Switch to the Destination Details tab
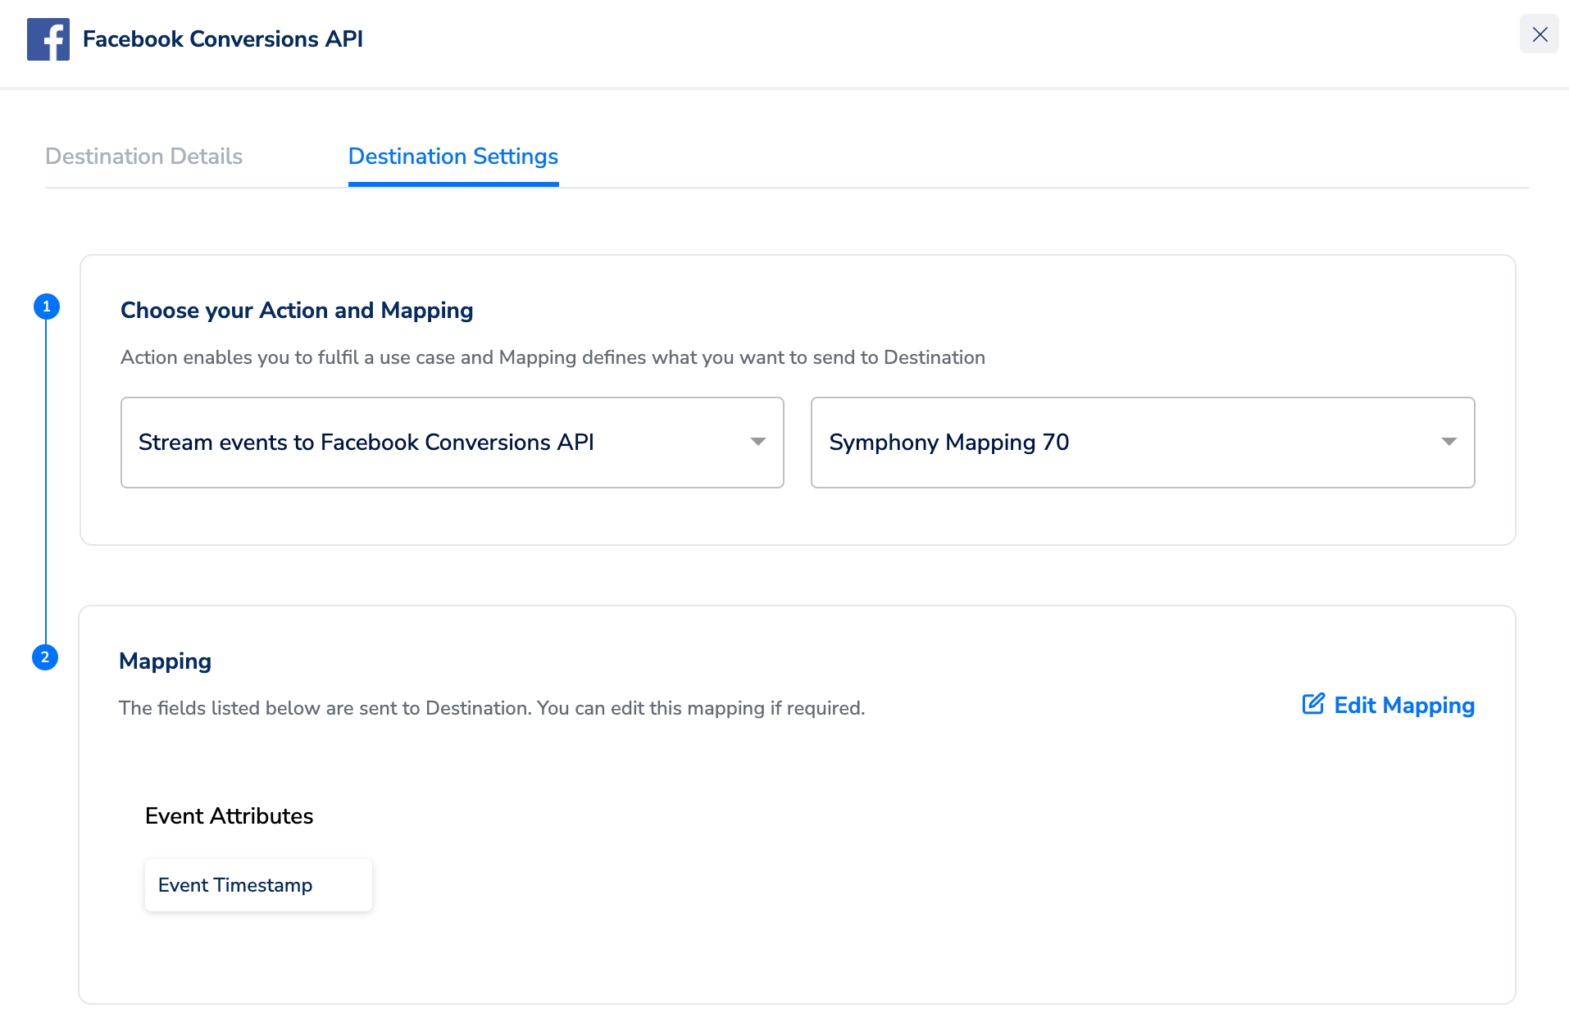This screenshot has height=1031, width=1569. point(144,157)
